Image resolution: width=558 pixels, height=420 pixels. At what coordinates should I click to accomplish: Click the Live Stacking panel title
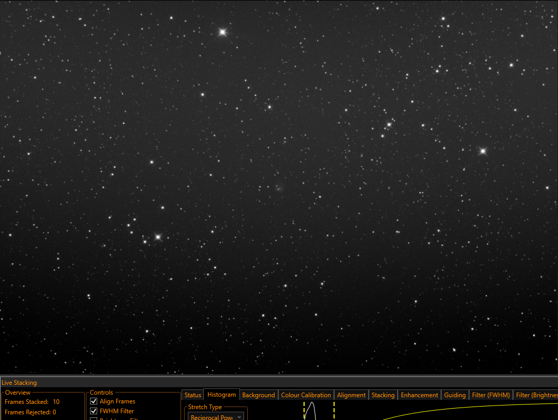(x=19, y=383)
